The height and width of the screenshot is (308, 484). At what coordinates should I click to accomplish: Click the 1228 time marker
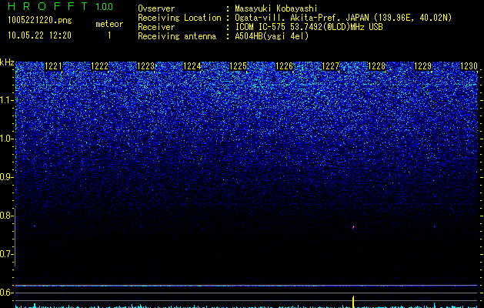(376, 66)
